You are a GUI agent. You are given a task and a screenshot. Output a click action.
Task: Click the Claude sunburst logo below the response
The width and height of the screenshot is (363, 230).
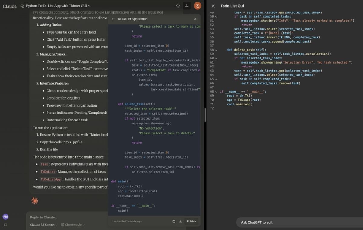[x=34, y=200]
